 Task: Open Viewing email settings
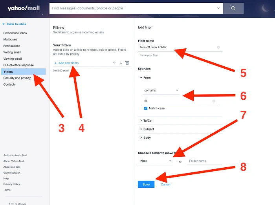(x=13, y=59)
